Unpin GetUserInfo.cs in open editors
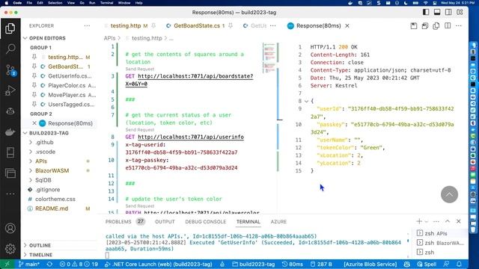 34,76
